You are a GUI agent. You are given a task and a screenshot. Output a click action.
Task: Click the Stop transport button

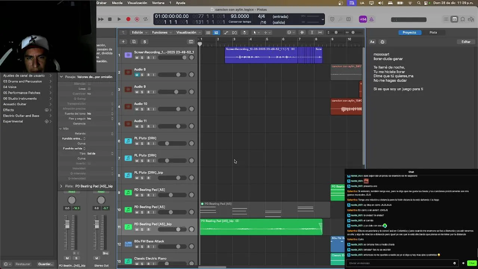coord(110,19)
